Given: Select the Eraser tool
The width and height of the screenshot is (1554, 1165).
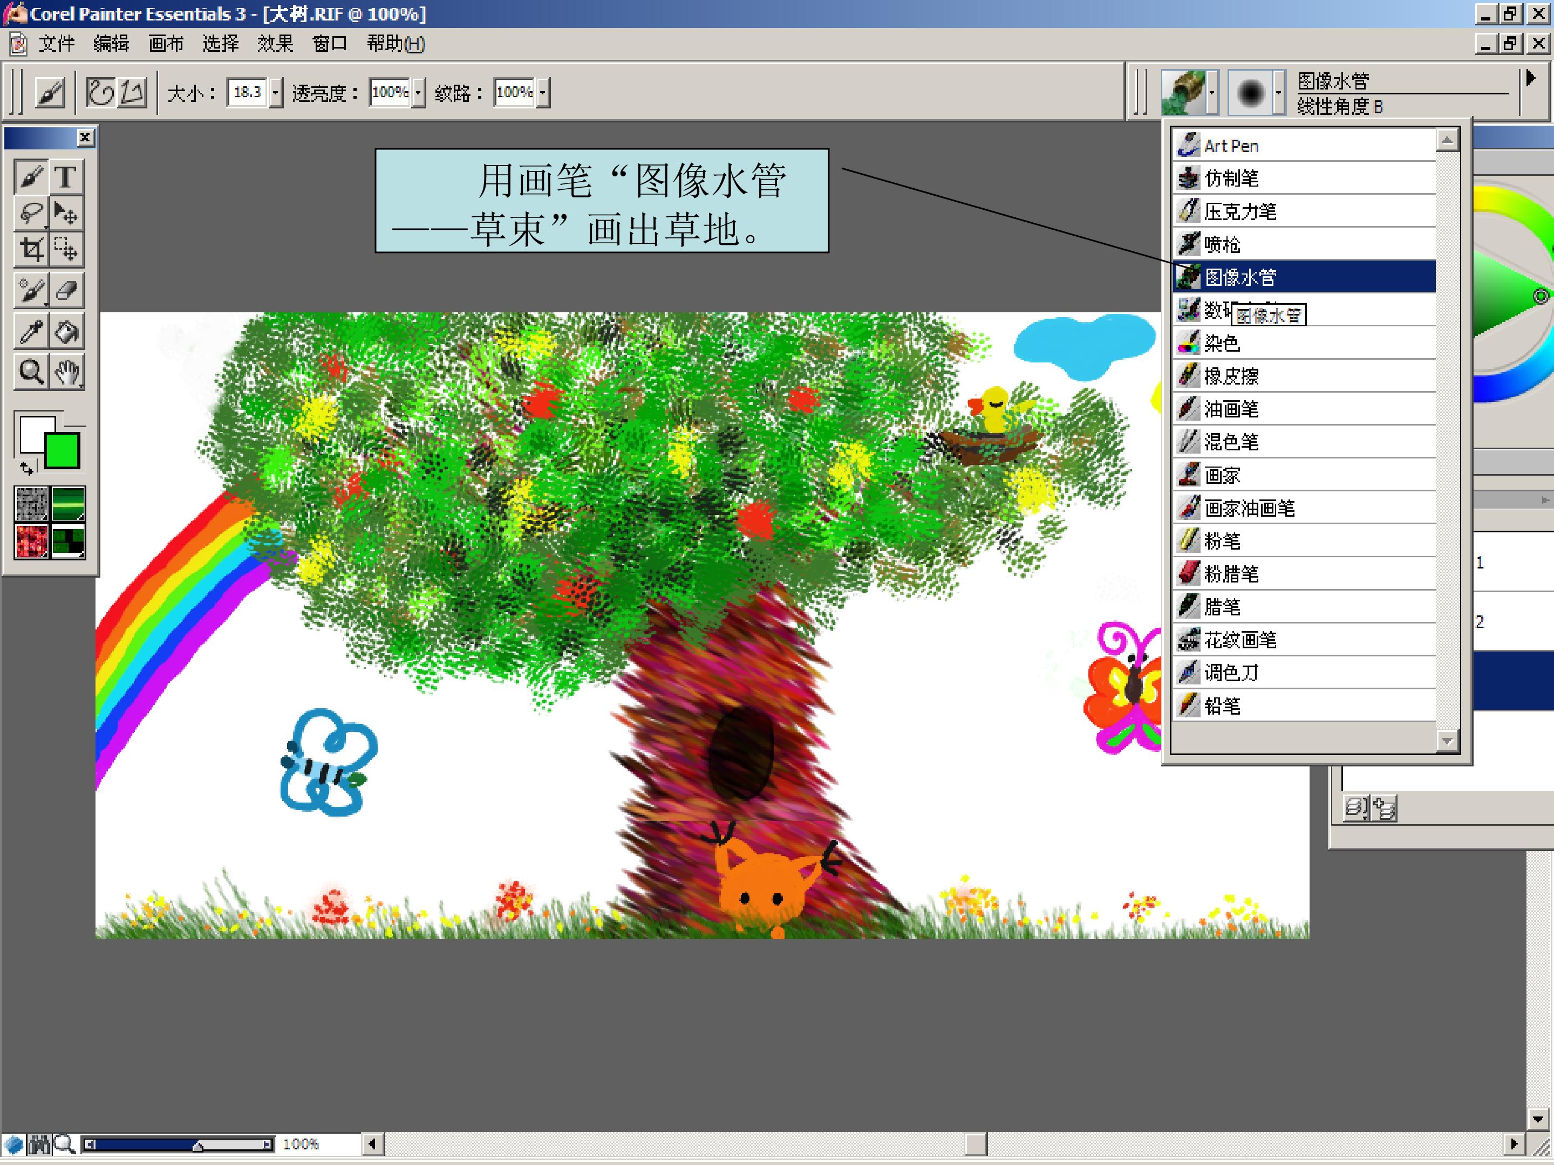Looking at the screenshot, I should (x=66, y=289).
